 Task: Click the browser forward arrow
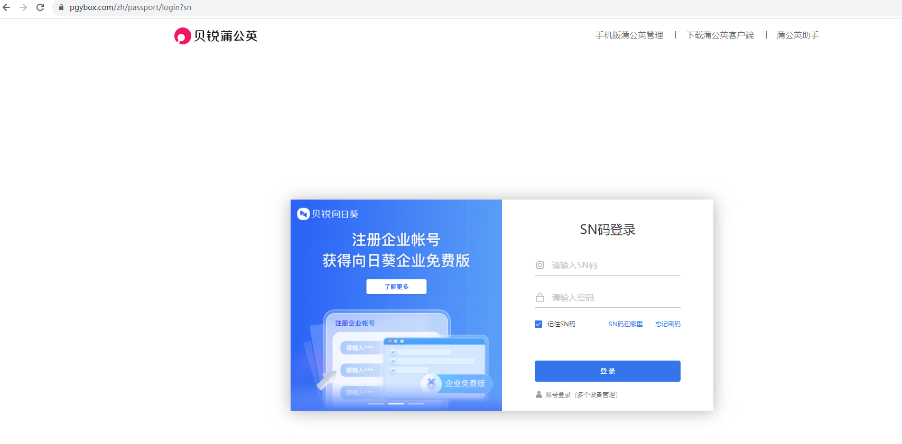(x=23, y=7)
